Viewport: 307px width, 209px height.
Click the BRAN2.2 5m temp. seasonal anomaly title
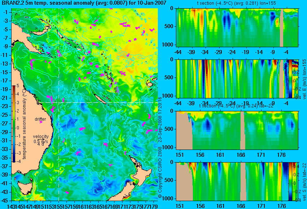(84, 3)
